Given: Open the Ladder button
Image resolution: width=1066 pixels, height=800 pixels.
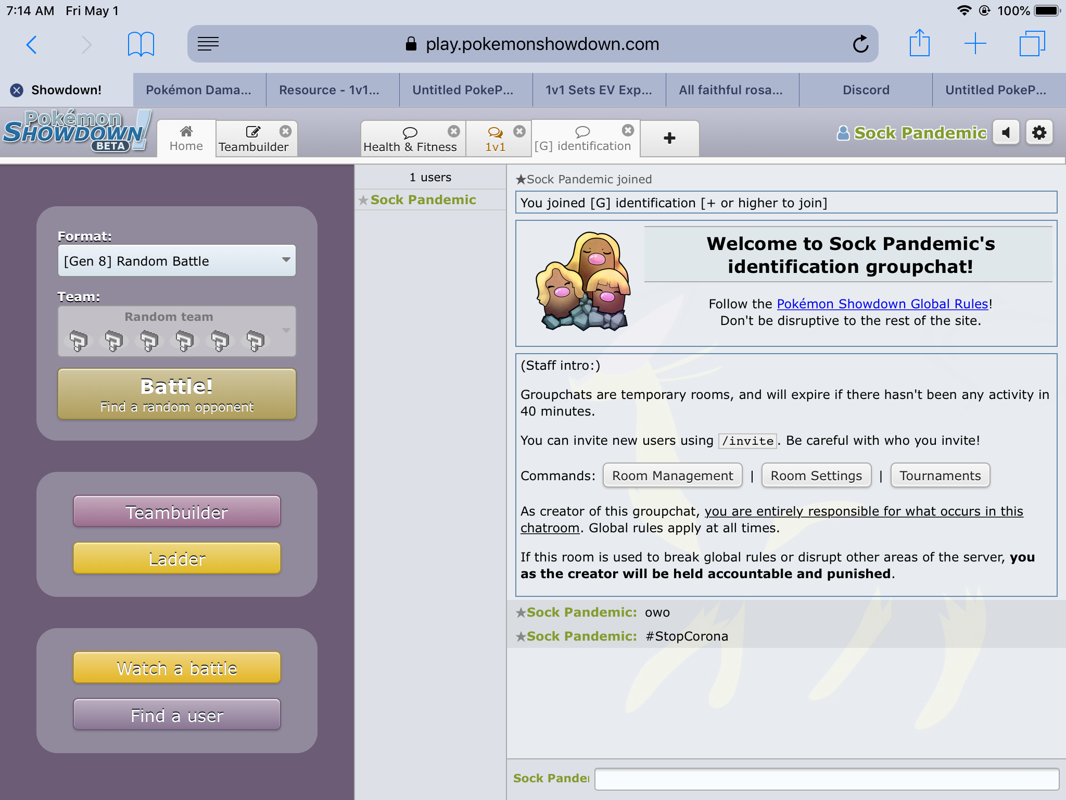Looking at the screenshot, I should click(x=177, y=559).
